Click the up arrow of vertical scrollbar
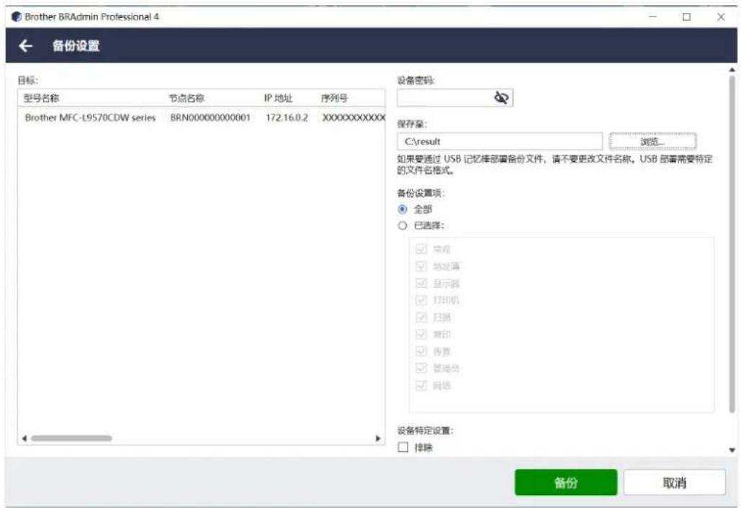This screenshot has width=741, height=508. [x=732, y=70]
